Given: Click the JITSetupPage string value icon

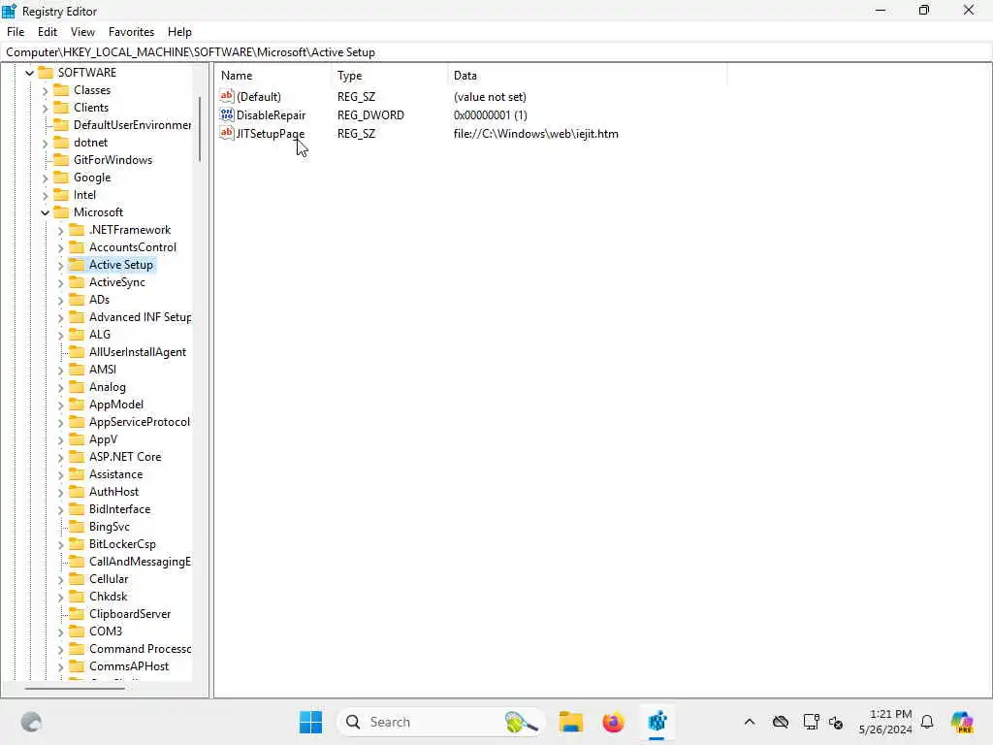Looking at the screenshot, I should tap(227, 133).
